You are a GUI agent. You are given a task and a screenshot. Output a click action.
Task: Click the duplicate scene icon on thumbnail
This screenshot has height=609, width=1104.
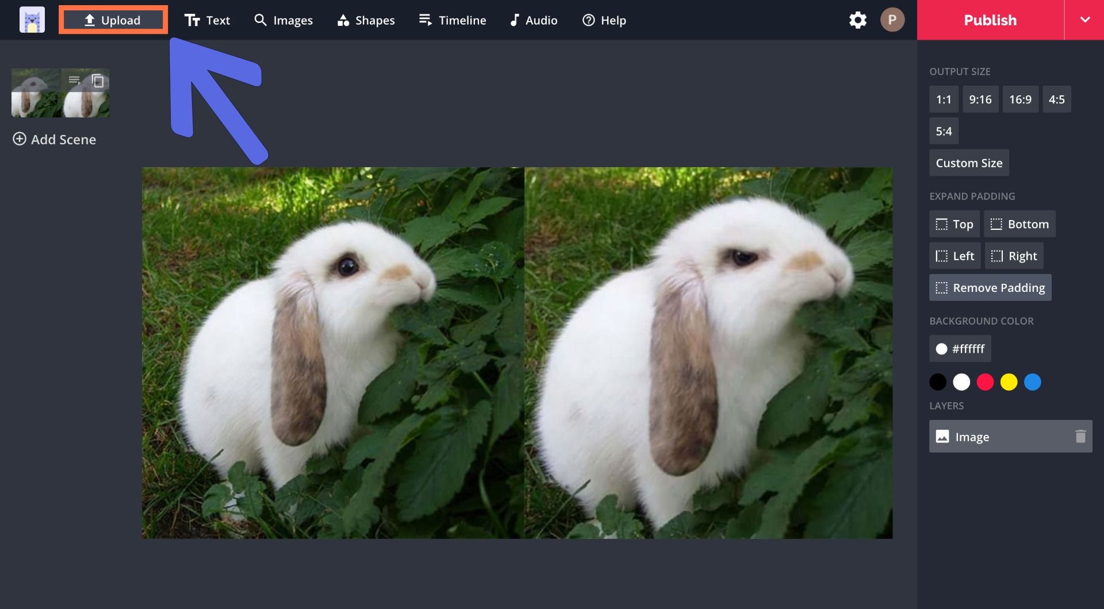pyautogui.click(x=98, y=80)
